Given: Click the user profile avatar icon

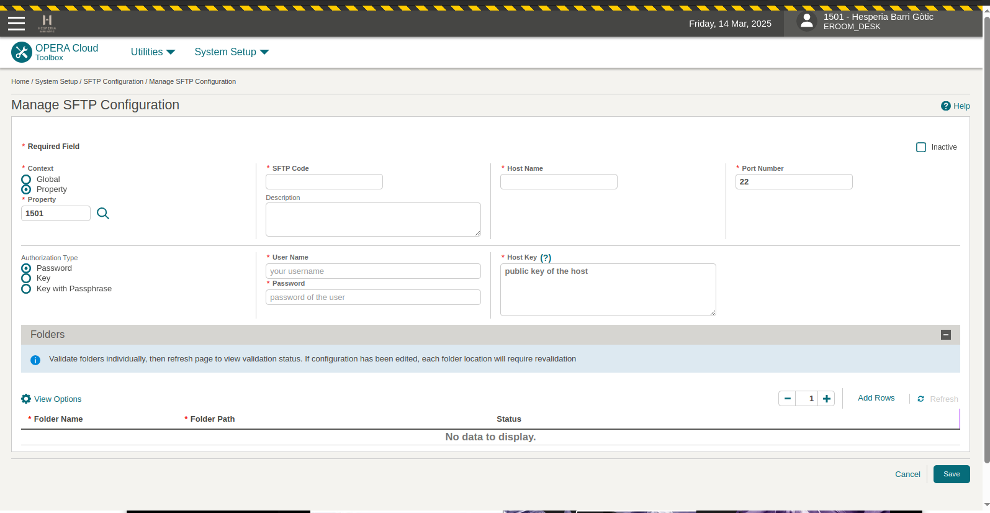Looking at the screenshot, I should tap(806, 22).
